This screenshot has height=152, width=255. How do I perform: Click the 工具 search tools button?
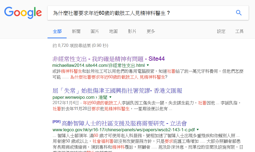(x=239, y=31)
